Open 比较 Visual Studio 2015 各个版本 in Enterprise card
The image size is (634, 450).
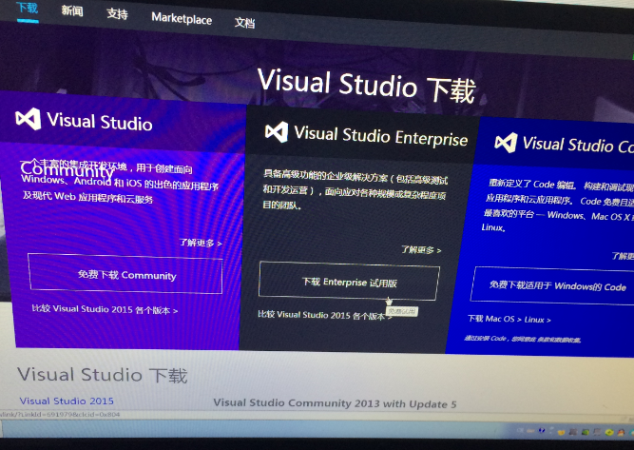(x=325, y=315)
